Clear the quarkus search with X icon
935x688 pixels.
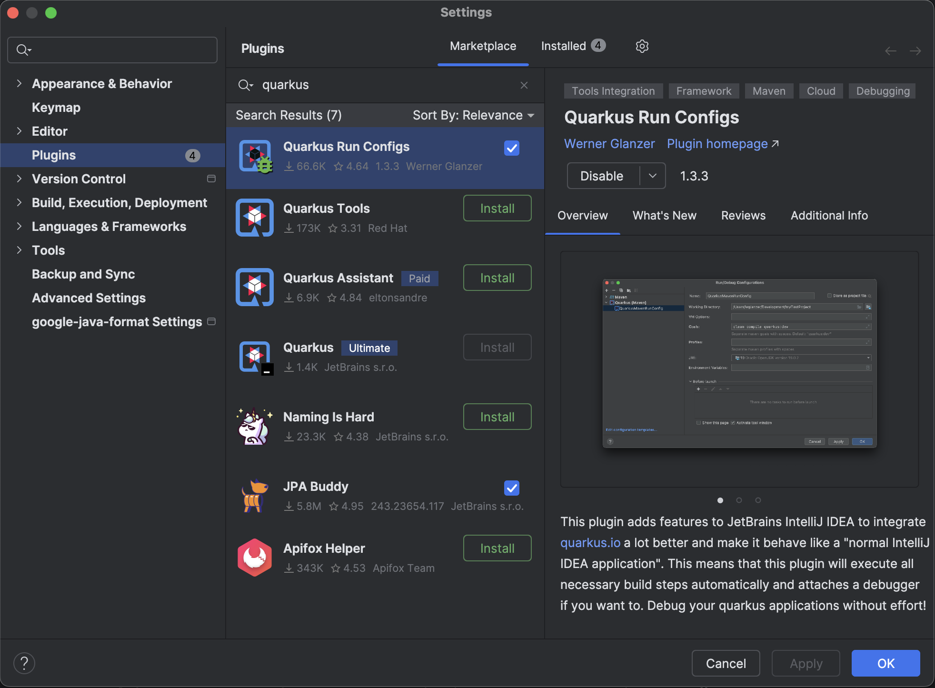point(524,85)
